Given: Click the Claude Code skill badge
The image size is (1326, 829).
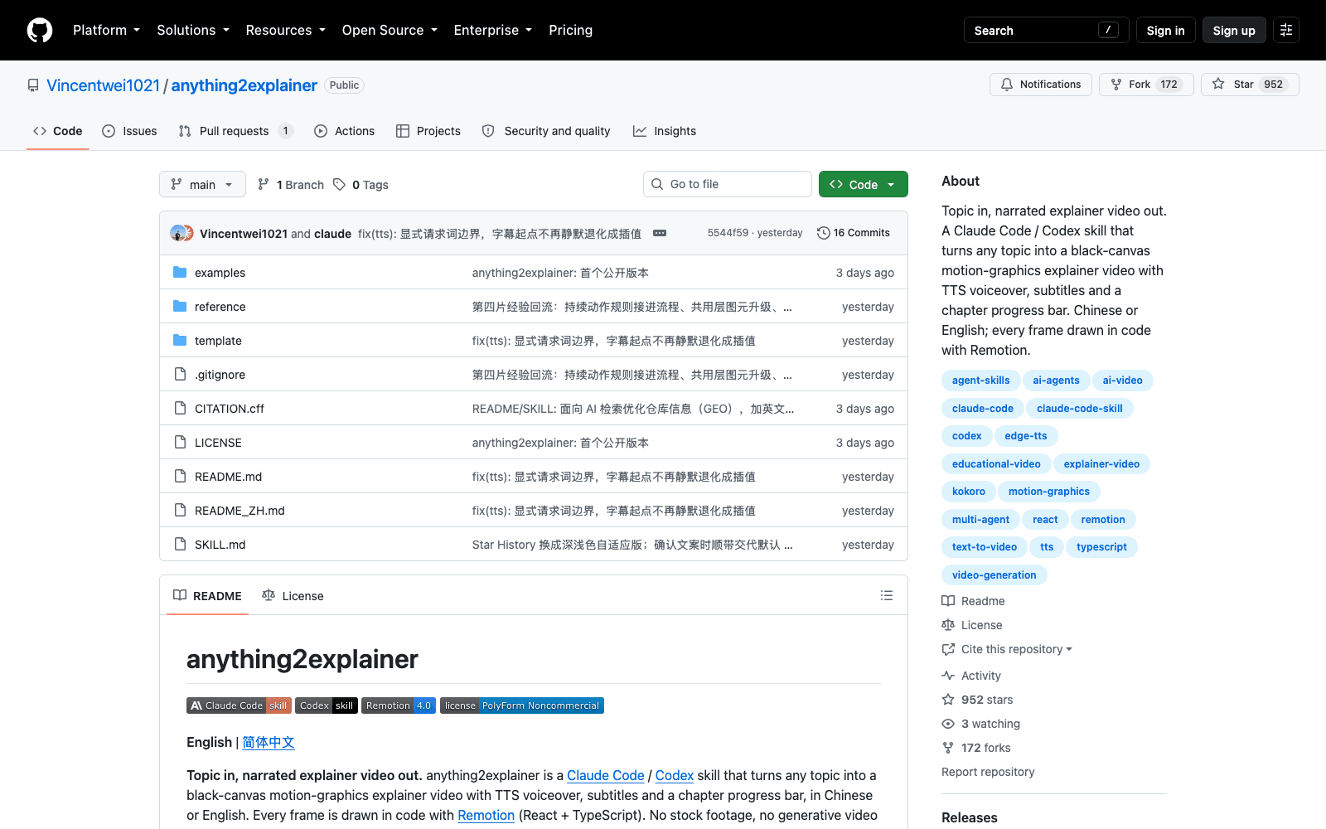Looking at the screenshot, I should click(239, 705).
